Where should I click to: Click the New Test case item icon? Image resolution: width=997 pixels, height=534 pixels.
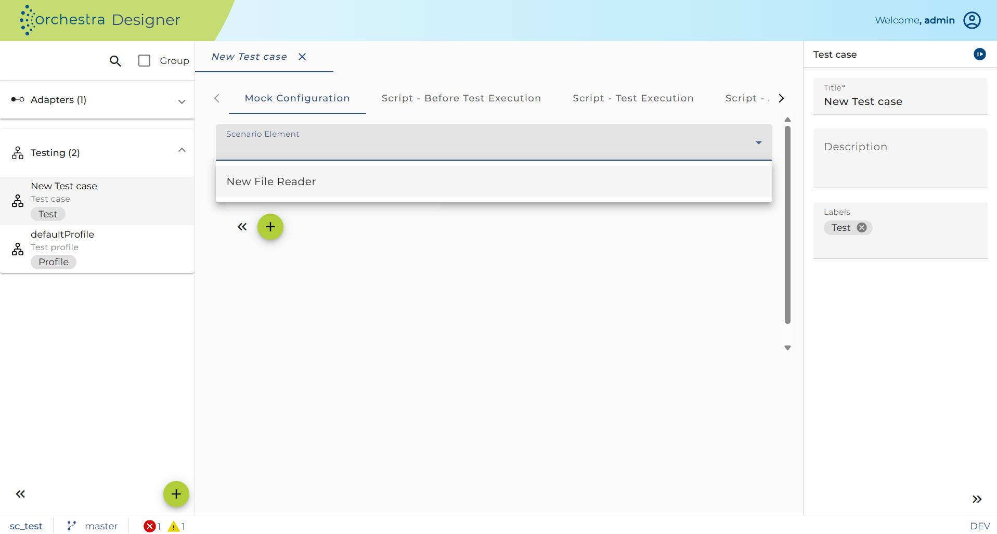click(18, 201)
